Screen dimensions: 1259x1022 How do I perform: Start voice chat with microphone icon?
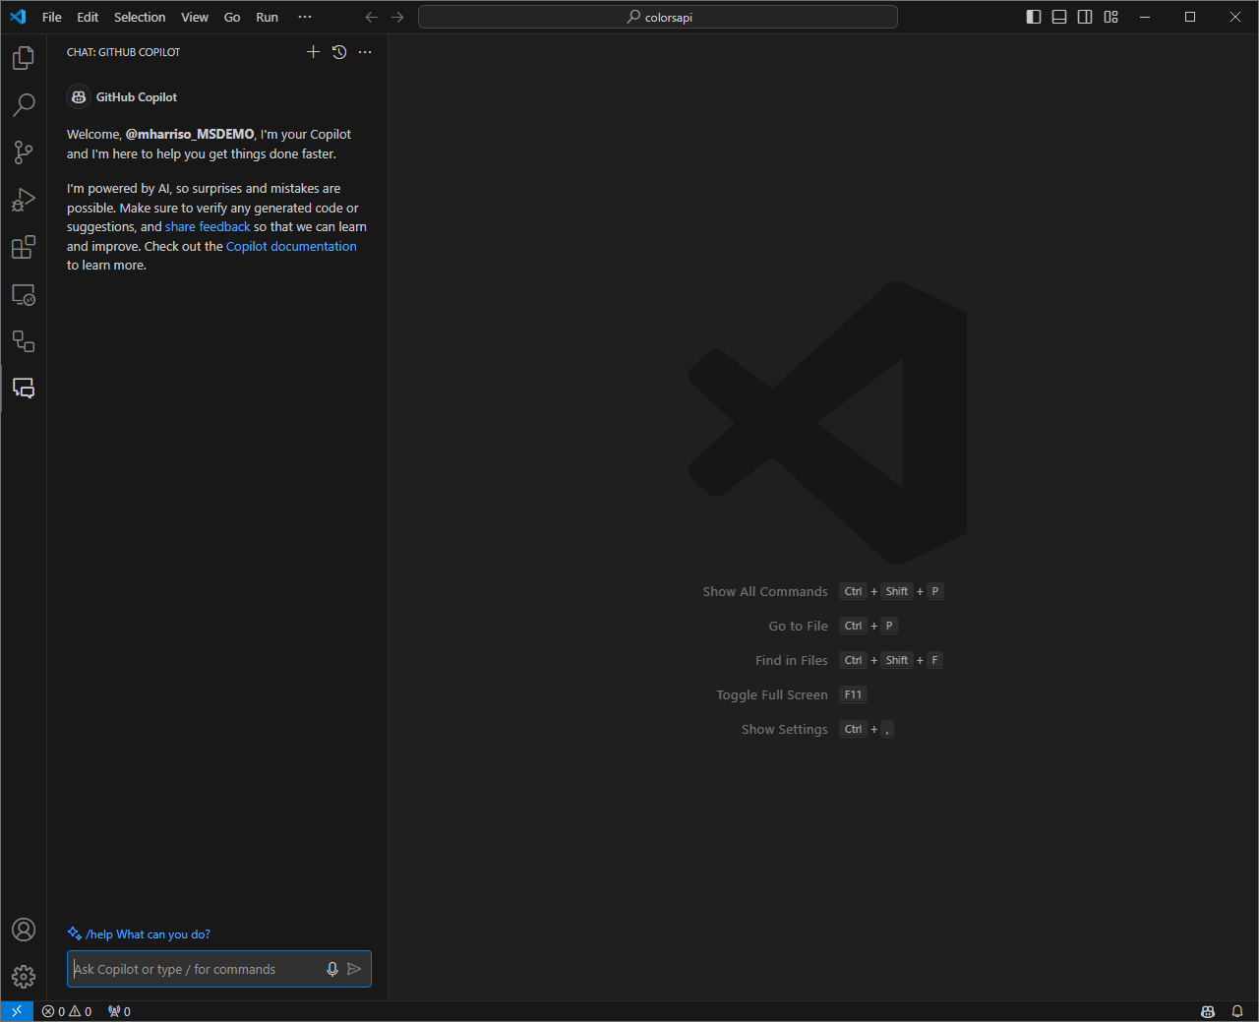[x=332, y=969]
